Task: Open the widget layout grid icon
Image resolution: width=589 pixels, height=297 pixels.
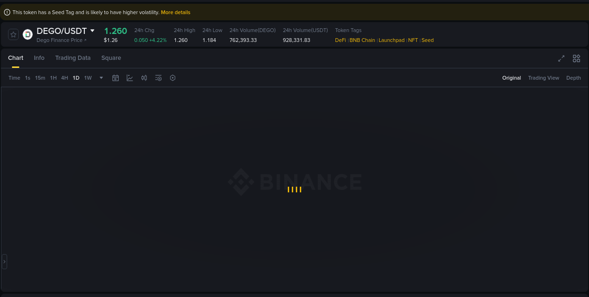Action: tap(576, 58)
